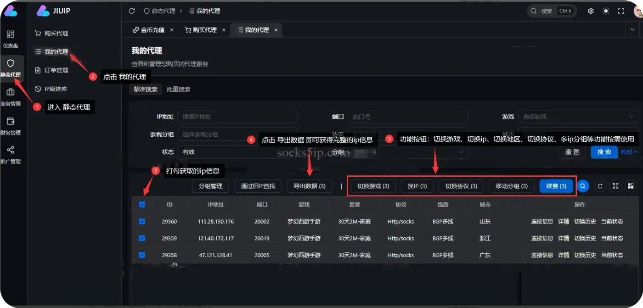The height and width of the screenshot is (308, 643).
Task: Collapse the filters via 收起
Action: (x=629, y=152)
